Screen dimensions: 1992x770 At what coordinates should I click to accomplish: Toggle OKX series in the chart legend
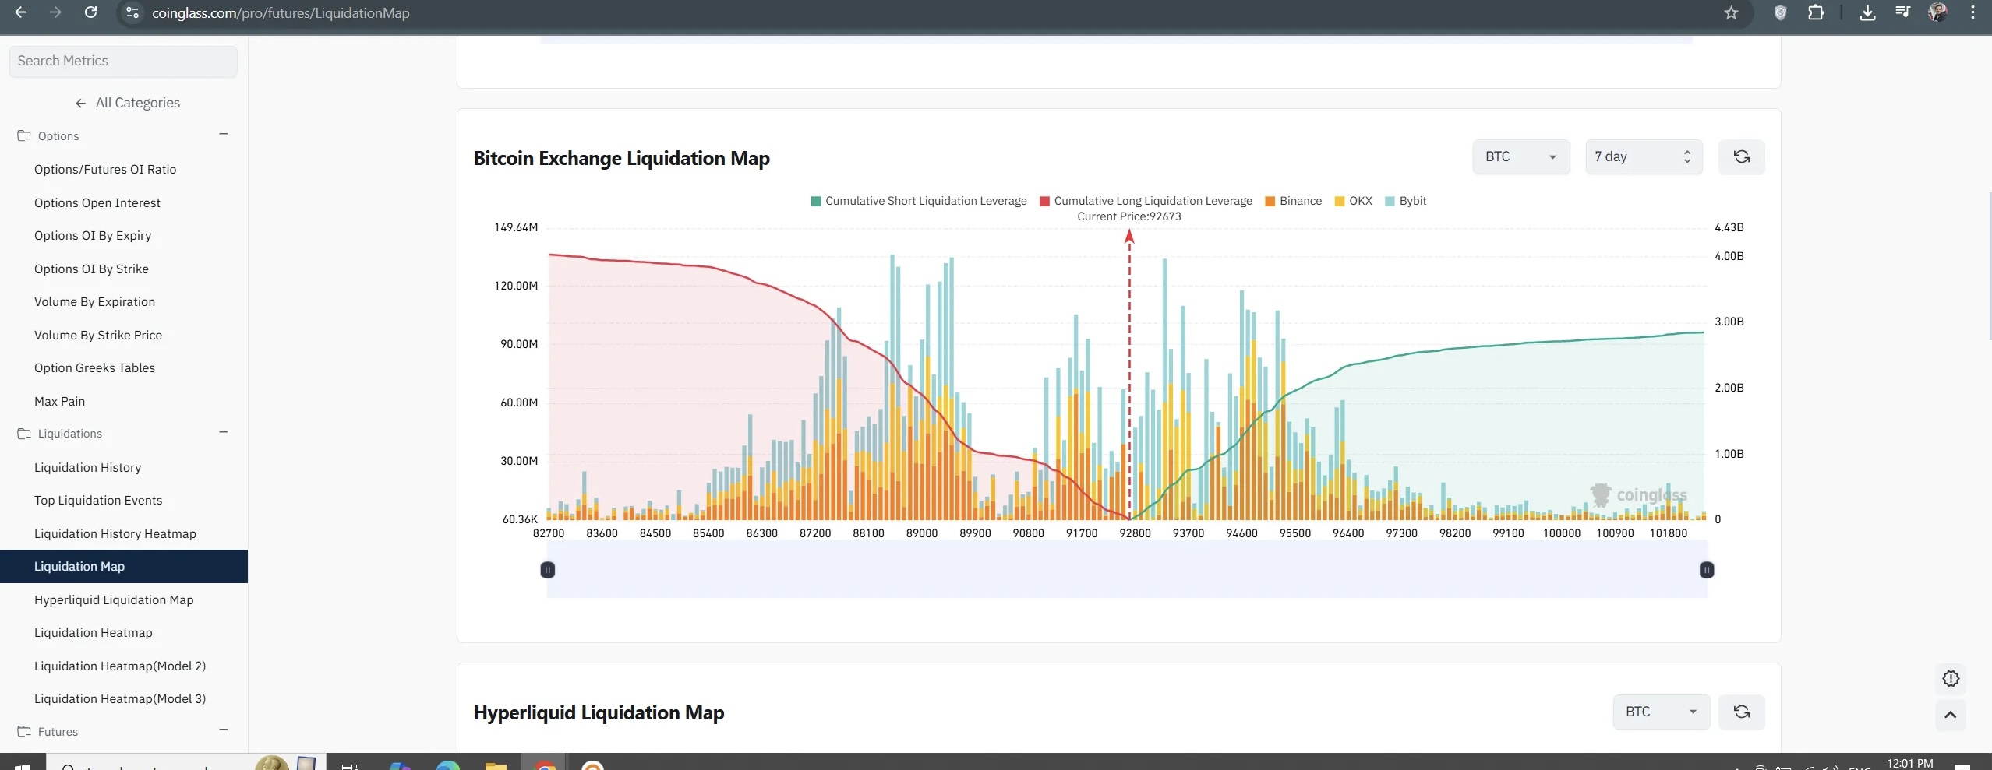(x=1353, y=201)
